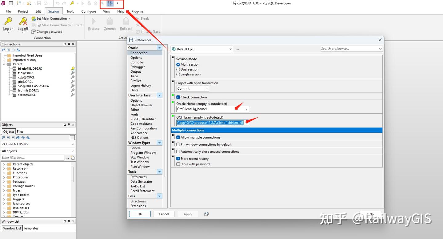443x239 pixels.
Task: Choose Single session mode
Action: point(178,74)
